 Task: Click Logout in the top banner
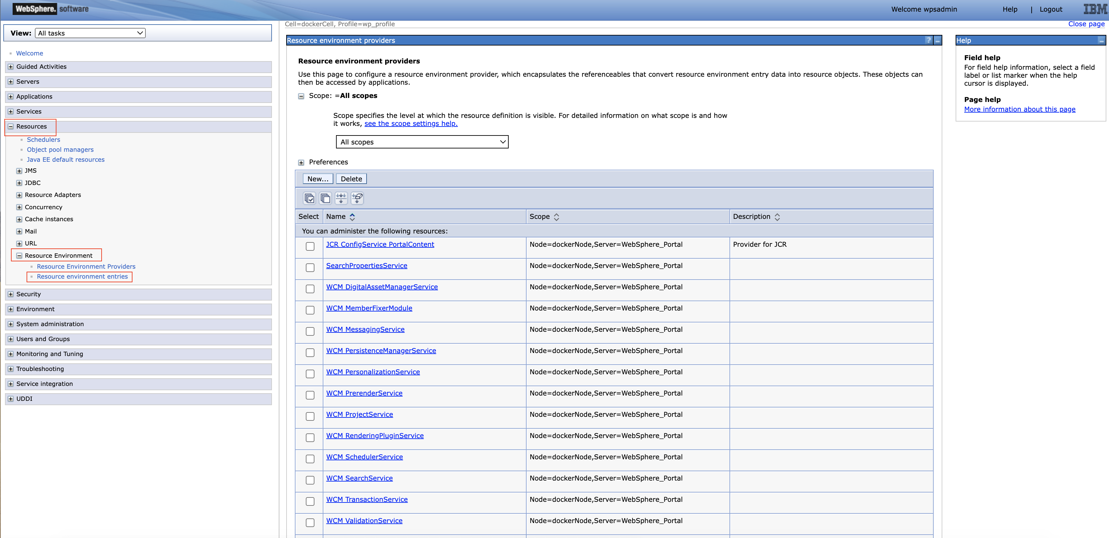[x=1051, y=9]
